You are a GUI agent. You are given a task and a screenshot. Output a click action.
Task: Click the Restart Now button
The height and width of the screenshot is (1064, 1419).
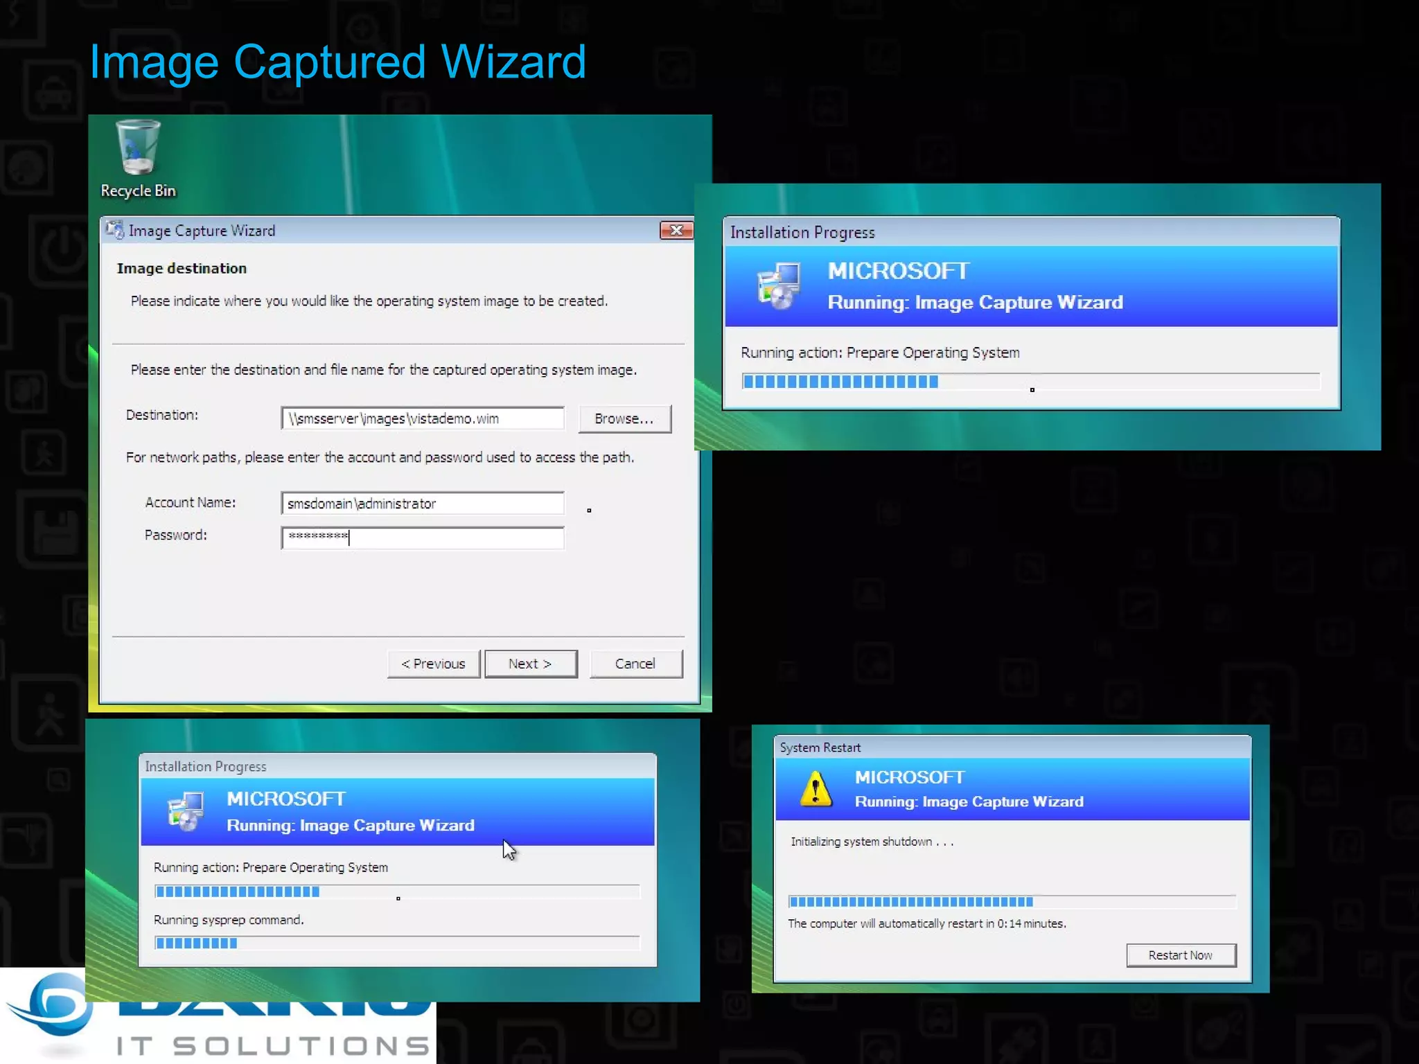click(1181, 955)
